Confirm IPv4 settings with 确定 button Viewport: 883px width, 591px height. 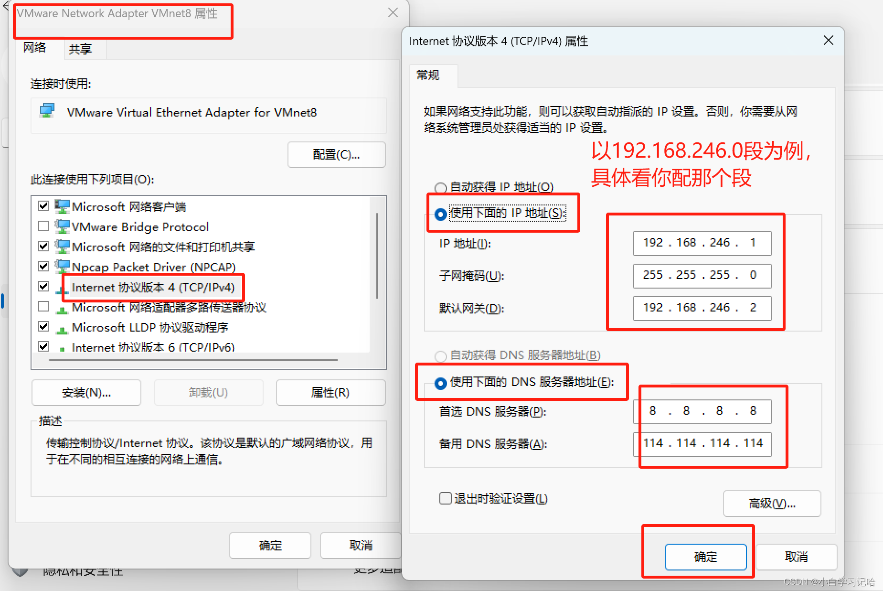pyautogui.click(x=705, y=557)
